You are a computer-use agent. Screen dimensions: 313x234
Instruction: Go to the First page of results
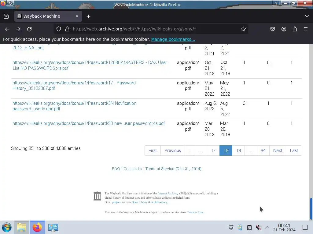click(x=153, y=151)
